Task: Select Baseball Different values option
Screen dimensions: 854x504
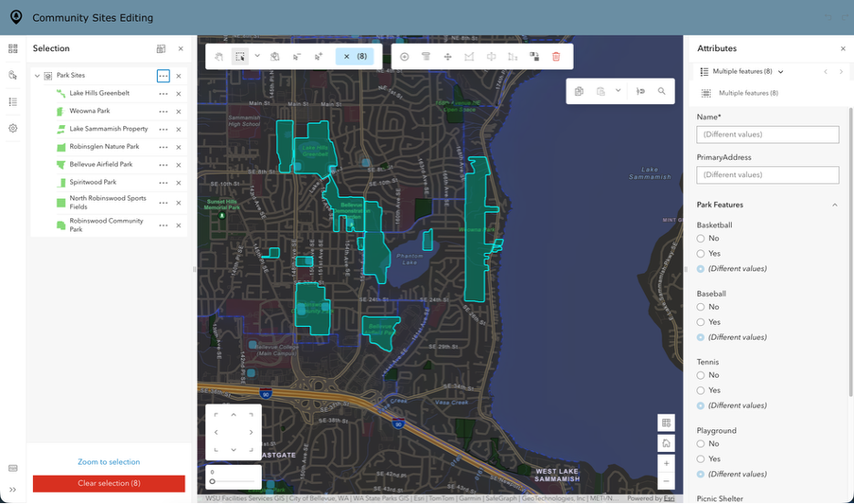Action: (701, 337)
